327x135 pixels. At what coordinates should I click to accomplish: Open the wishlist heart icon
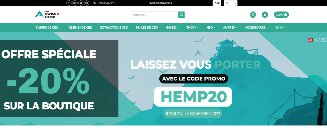(x=253, y=15)
